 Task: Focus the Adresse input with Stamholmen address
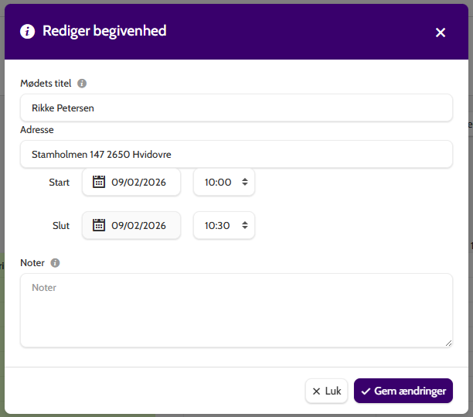236,154
